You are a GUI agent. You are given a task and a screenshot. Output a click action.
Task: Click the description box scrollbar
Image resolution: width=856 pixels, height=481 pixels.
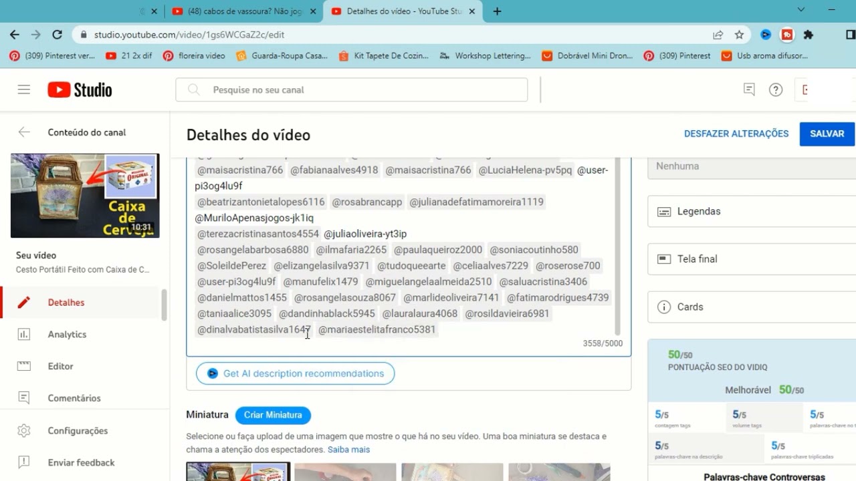click(x=617, y=247)
